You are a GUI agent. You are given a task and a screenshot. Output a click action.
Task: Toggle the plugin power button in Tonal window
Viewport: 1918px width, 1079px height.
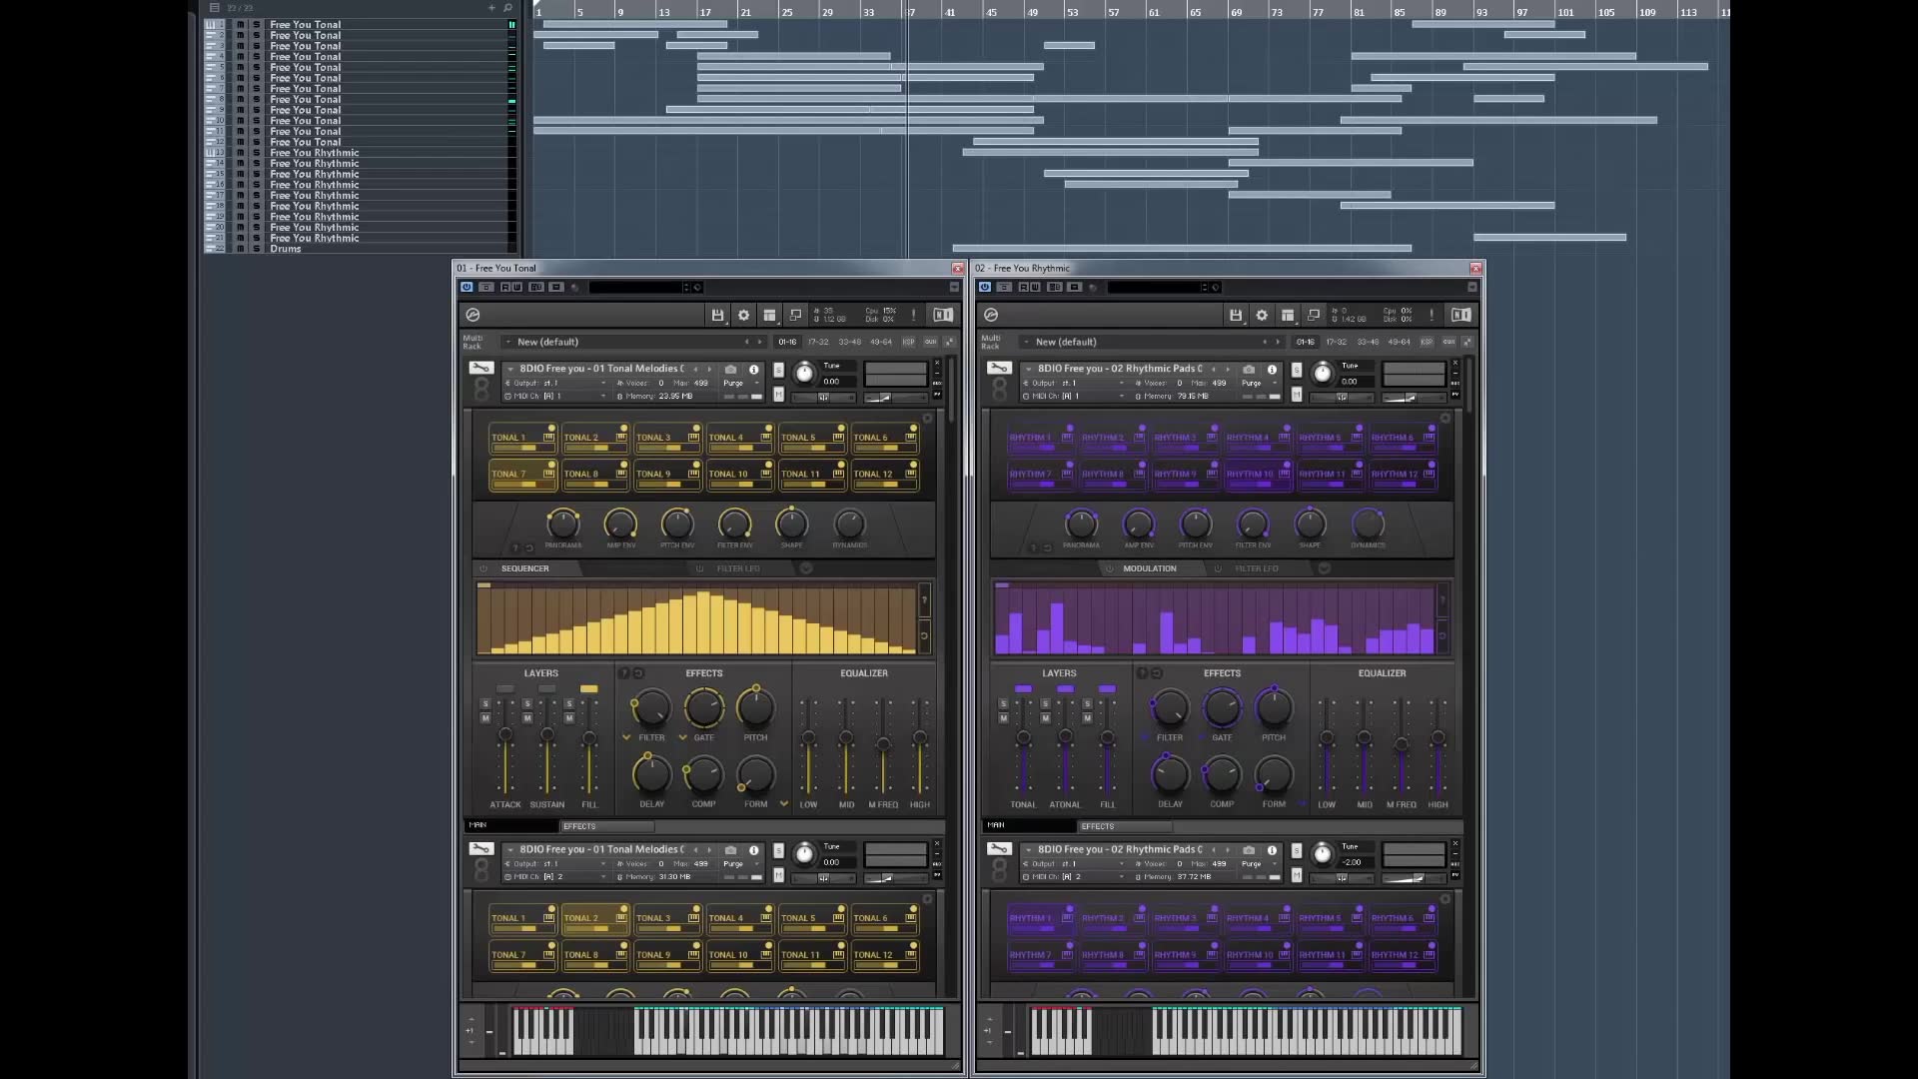467,287
